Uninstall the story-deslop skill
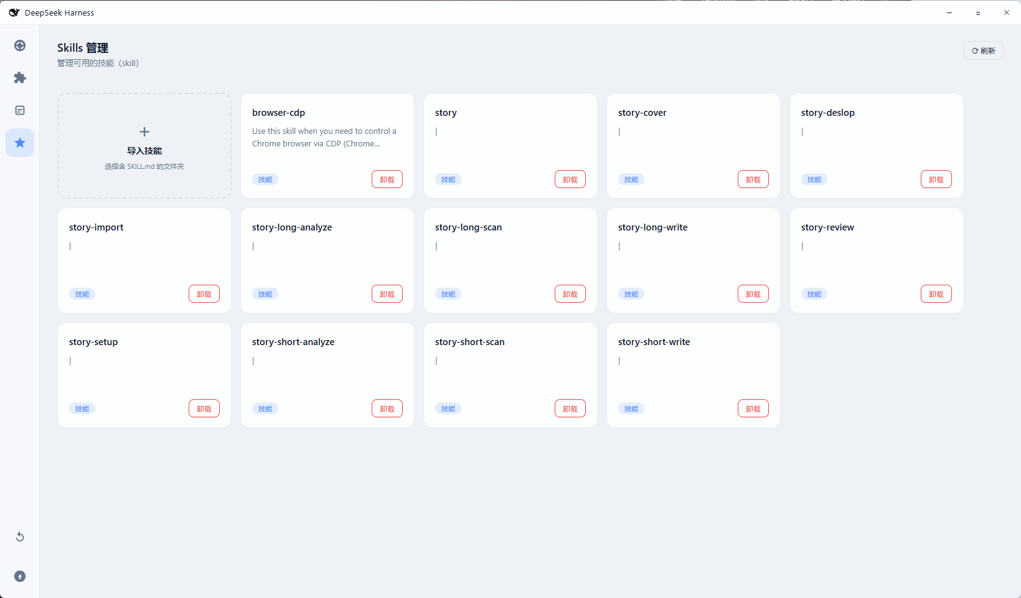The image size is (1021, 598). pos(936,179)
